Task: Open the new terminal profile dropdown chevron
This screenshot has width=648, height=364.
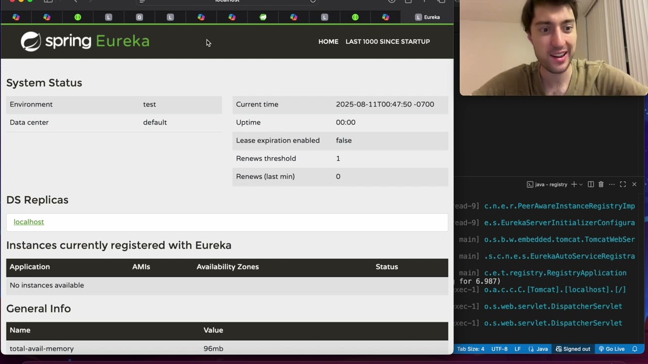Action: 581,185
